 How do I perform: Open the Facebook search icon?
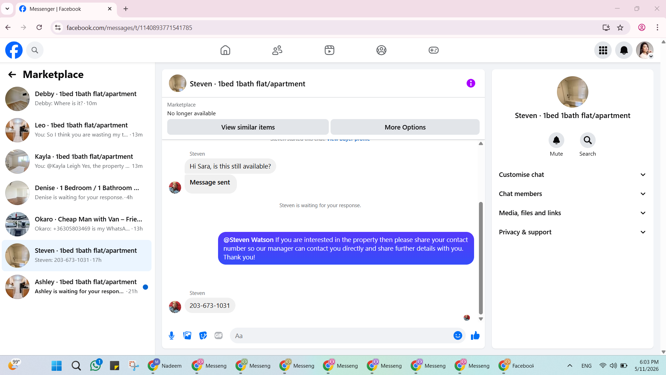click(35, 50)
